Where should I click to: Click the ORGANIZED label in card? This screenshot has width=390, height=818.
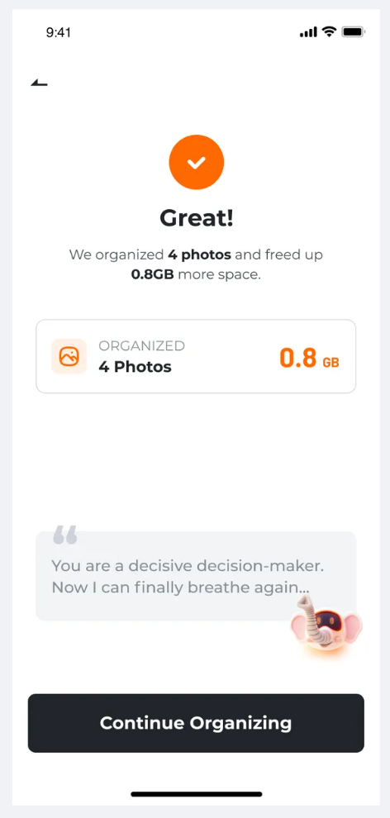pos(142,346)
